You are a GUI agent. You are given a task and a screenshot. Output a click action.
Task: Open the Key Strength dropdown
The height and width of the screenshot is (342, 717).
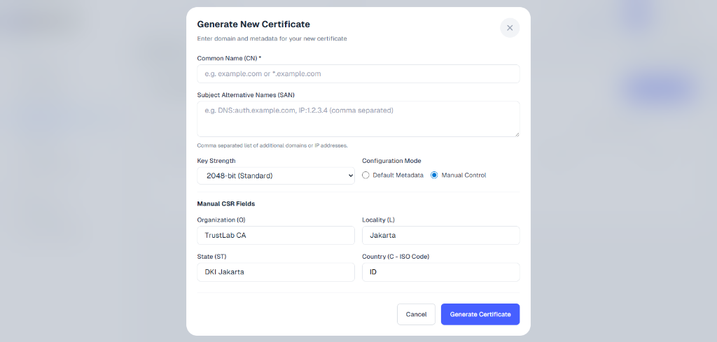[x=276, y=176]
